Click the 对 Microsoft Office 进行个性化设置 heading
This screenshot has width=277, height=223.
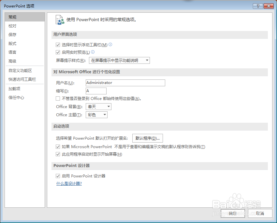pyautogui.click(x=87, y=72)
